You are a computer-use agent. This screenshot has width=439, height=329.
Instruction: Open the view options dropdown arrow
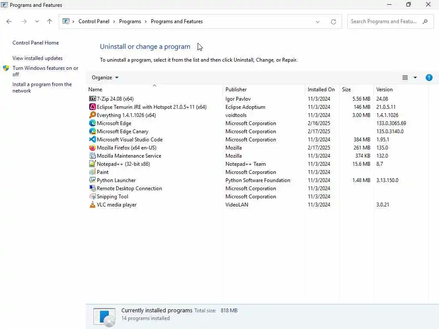click(415, 78)
